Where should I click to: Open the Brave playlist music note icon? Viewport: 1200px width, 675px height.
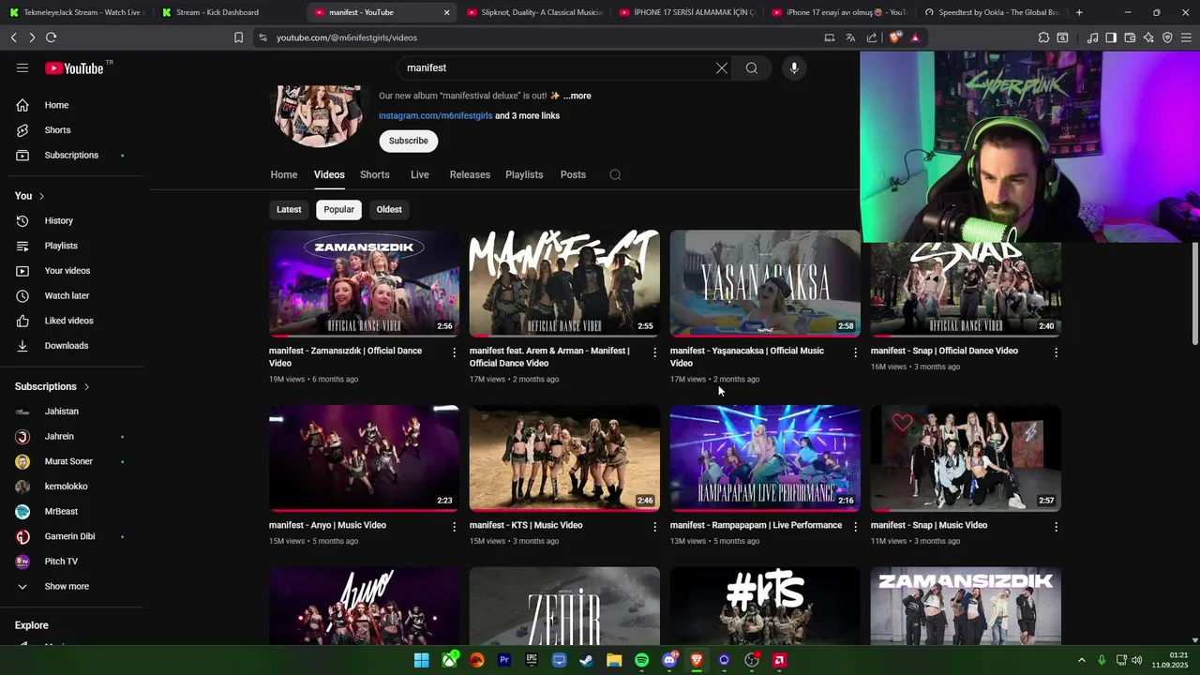[x=1092, y=37]
